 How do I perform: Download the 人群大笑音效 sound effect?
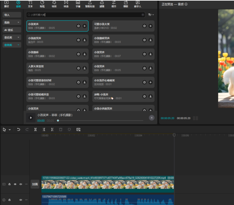click(85, 68)
